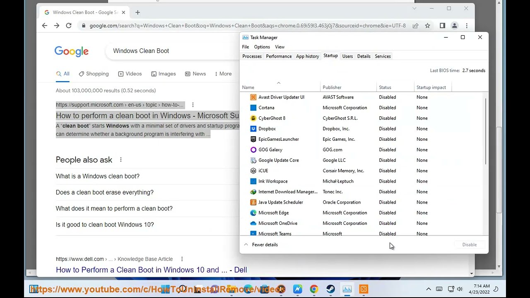
Task: Open orange Avast icon in taskbar
Action: tap(364, 289)
